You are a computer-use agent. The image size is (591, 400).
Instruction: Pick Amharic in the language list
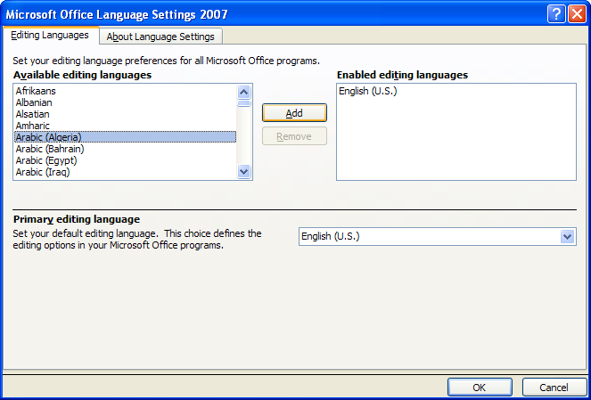pos(126,126)
